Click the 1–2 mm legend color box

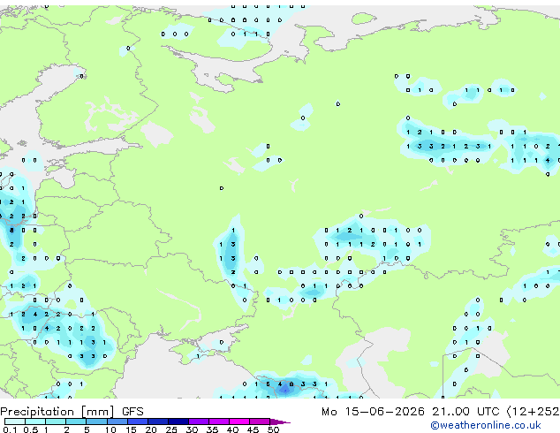tap(56, 422)
